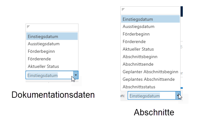
Task: Select Ausstiegsdatum in the Dokumentationsdaten list
Action: (43, 44)
